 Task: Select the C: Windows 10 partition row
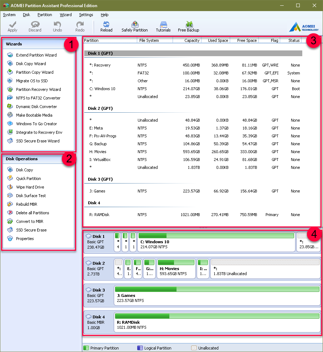193,89
